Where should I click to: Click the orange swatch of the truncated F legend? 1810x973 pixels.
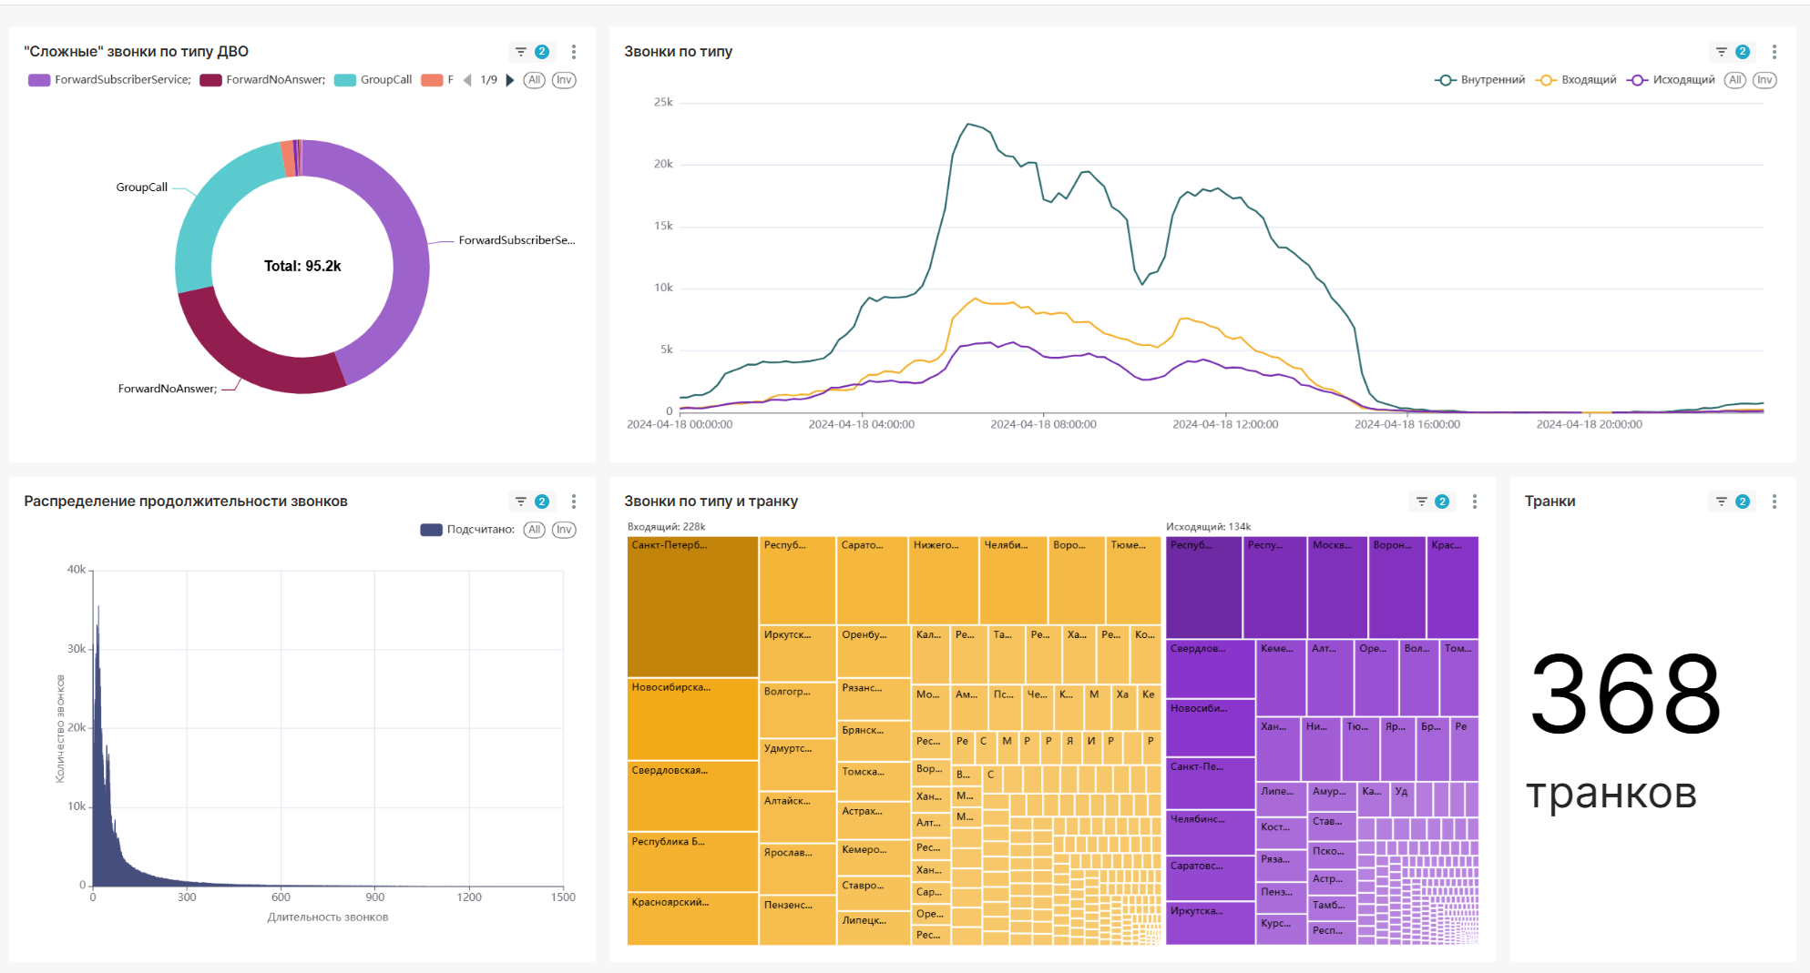click(x=432, y=80)
